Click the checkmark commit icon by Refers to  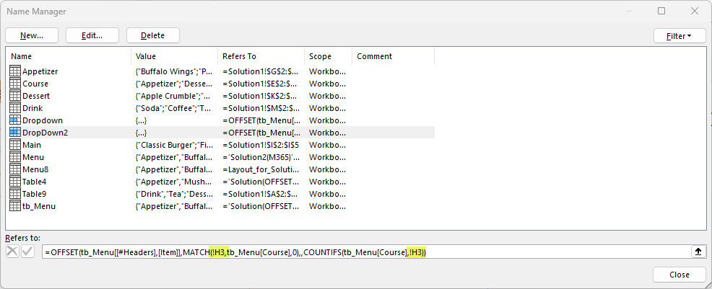point(28,252)
